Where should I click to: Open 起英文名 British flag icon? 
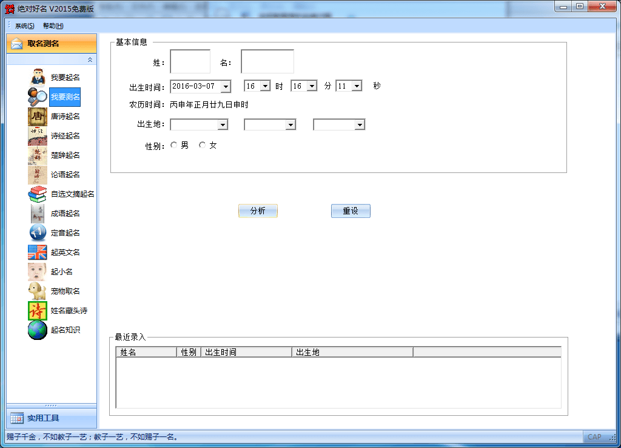[x=38, y=253]
